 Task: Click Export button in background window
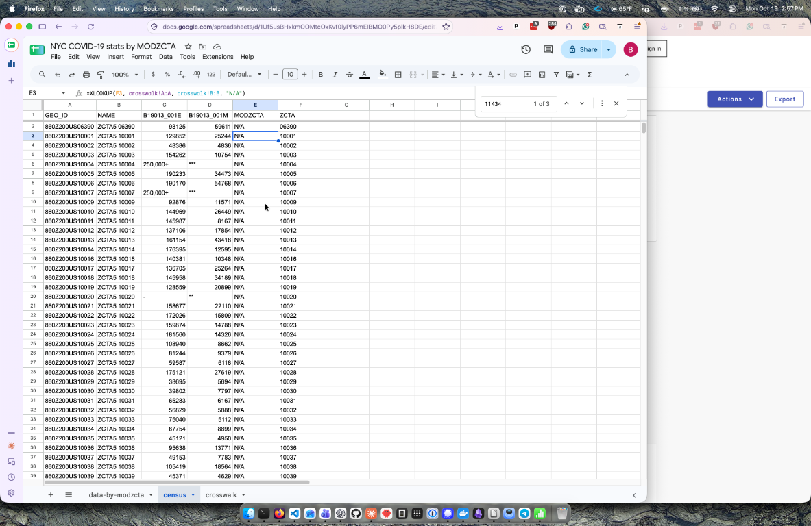(x=785, y=99)
